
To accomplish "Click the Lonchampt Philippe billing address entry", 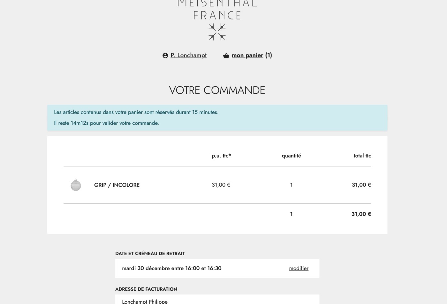I will 145,301.
